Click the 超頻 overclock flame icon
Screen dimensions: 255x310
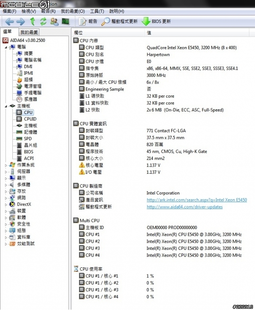20,80
